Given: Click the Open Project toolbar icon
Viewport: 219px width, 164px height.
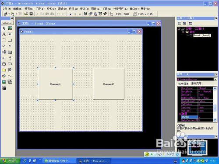Looking at the screenshot, I should pyautogui.click(x=26, y=14).
